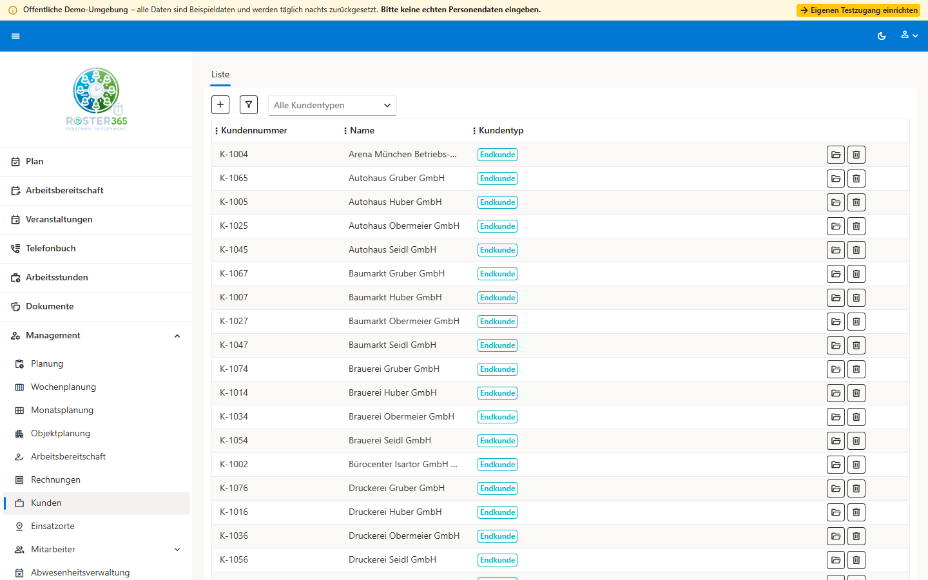Open Arbeitsbereitschaft main sidebar entry

(96, 191)
